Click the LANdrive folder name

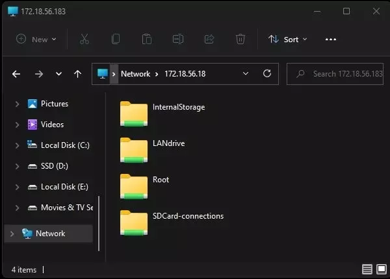pos(168,143)
